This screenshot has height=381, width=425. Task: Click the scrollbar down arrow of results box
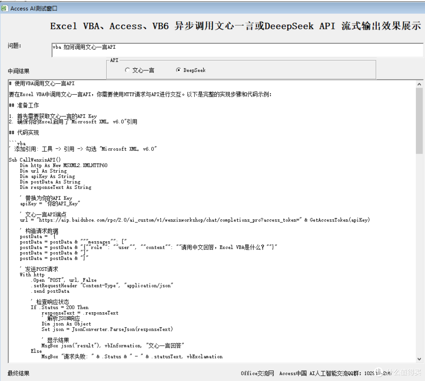tap(419, 359)
